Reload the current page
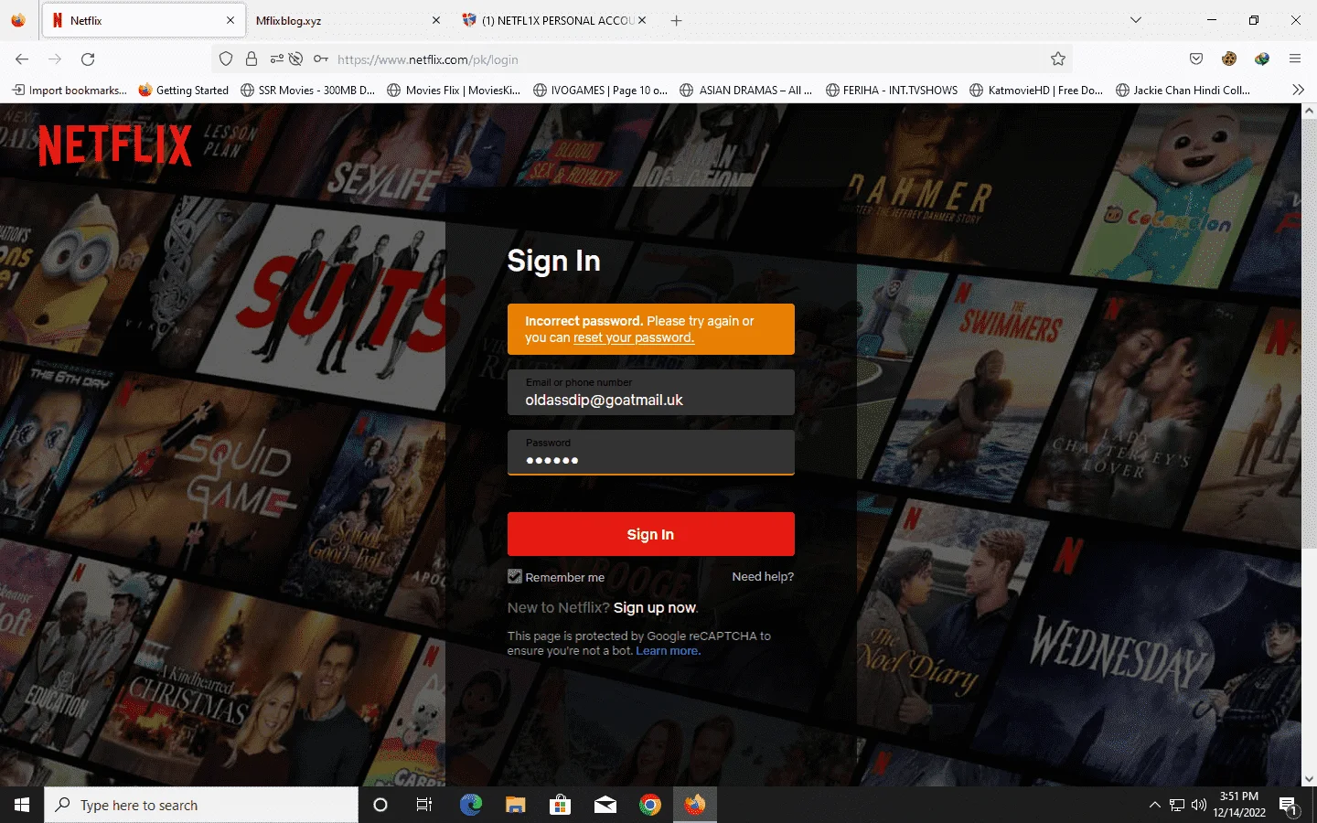This screenshot has width=1317, height=823. pos(88,59)
